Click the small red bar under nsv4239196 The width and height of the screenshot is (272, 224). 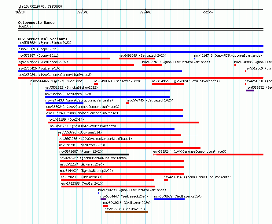coord(166,180)
